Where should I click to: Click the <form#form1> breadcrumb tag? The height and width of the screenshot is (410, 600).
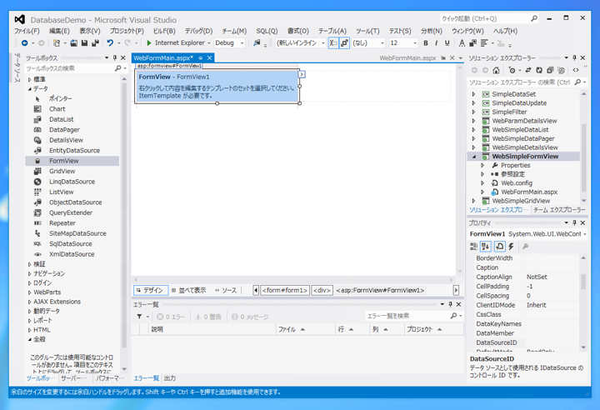(x=285, y=290)
